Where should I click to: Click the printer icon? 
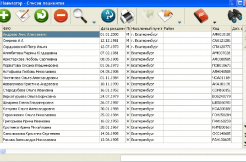pos(127,16)
